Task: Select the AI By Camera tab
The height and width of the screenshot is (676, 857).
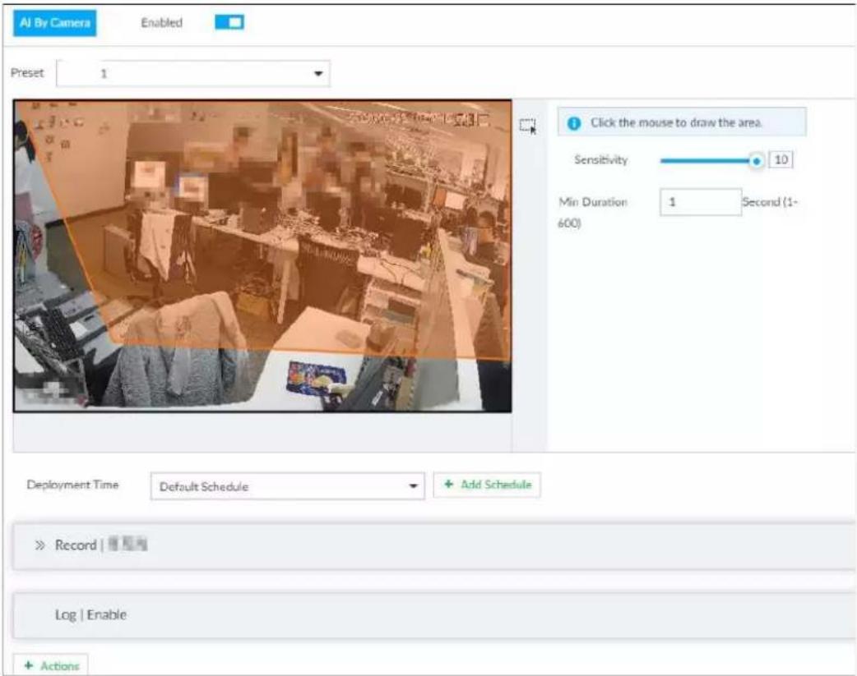Action: (54, 23)
